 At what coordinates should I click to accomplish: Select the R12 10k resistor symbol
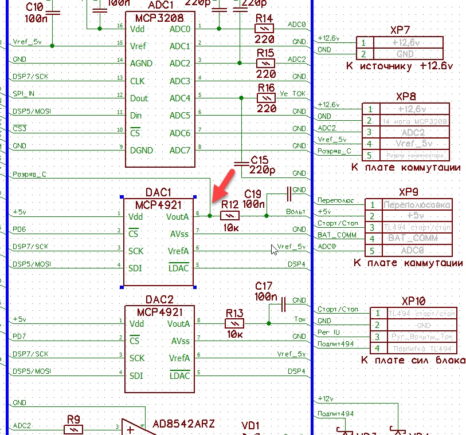point(230,216)
